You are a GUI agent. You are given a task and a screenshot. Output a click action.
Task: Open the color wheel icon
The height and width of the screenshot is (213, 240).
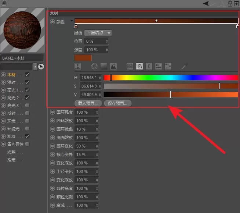pos(94,66)
